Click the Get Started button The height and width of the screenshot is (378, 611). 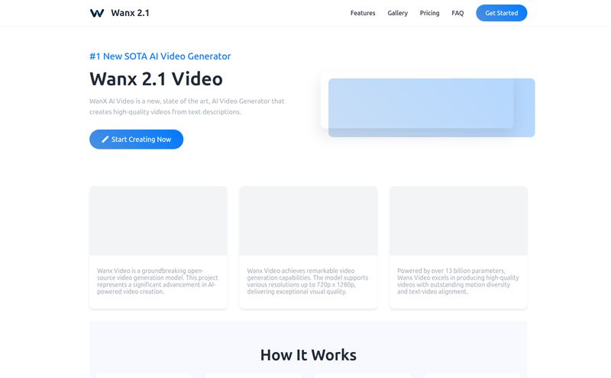(x=502, y=13)
